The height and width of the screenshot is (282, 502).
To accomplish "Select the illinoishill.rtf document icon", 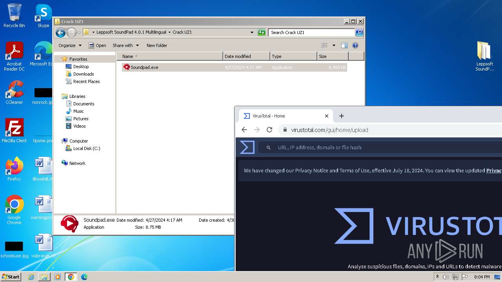I will tap(43, 169).
